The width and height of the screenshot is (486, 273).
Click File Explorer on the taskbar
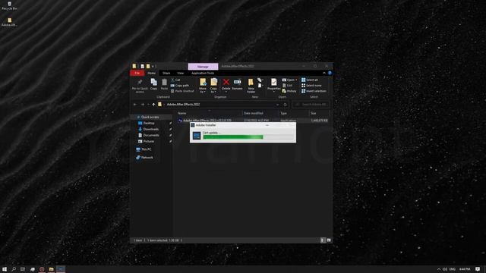tap(51, 269)
